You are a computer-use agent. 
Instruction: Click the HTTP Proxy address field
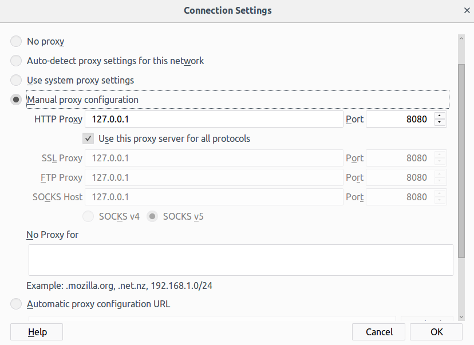click(x=214, y=119)
